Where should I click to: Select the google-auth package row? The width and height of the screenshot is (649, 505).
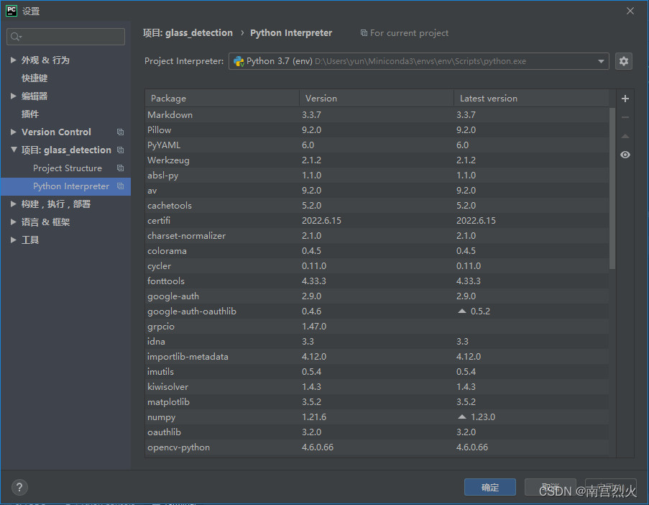377,296
